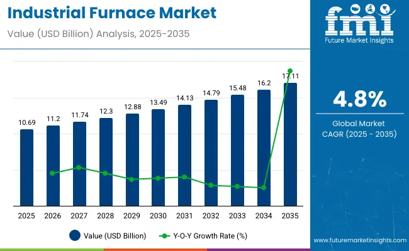Viewport: 409px width, 251px height.
Task: Click the green growth point for 2033
Action: [x=237, y=186]
